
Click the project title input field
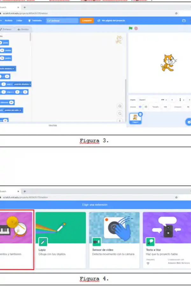(x=62, y=20)
